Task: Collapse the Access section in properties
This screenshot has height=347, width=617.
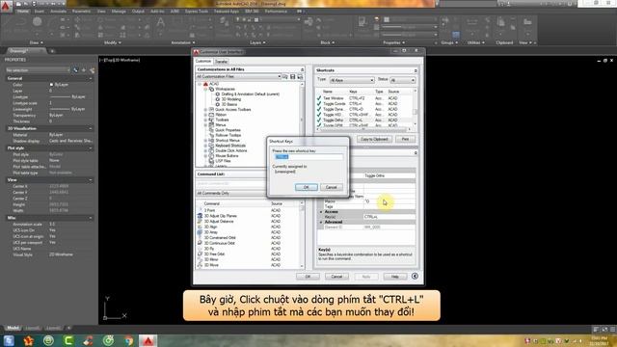Action: [x=321, y=212]
